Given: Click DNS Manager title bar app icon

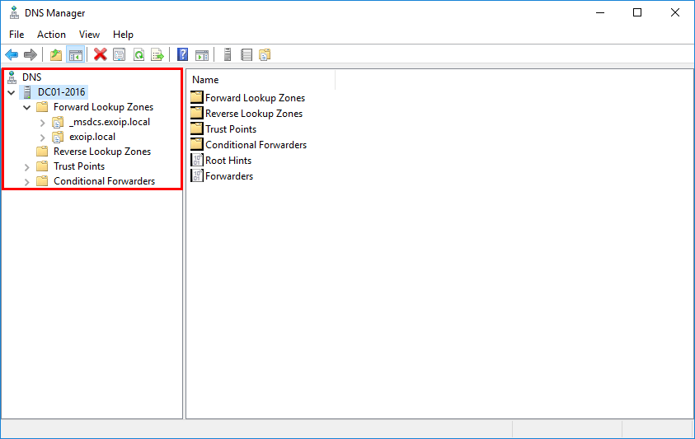Looking at the screenshot, I should (x=14, y=13).
